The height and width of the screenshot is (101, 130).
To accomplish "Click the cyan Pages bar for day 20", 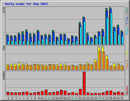I will (81, 36).
